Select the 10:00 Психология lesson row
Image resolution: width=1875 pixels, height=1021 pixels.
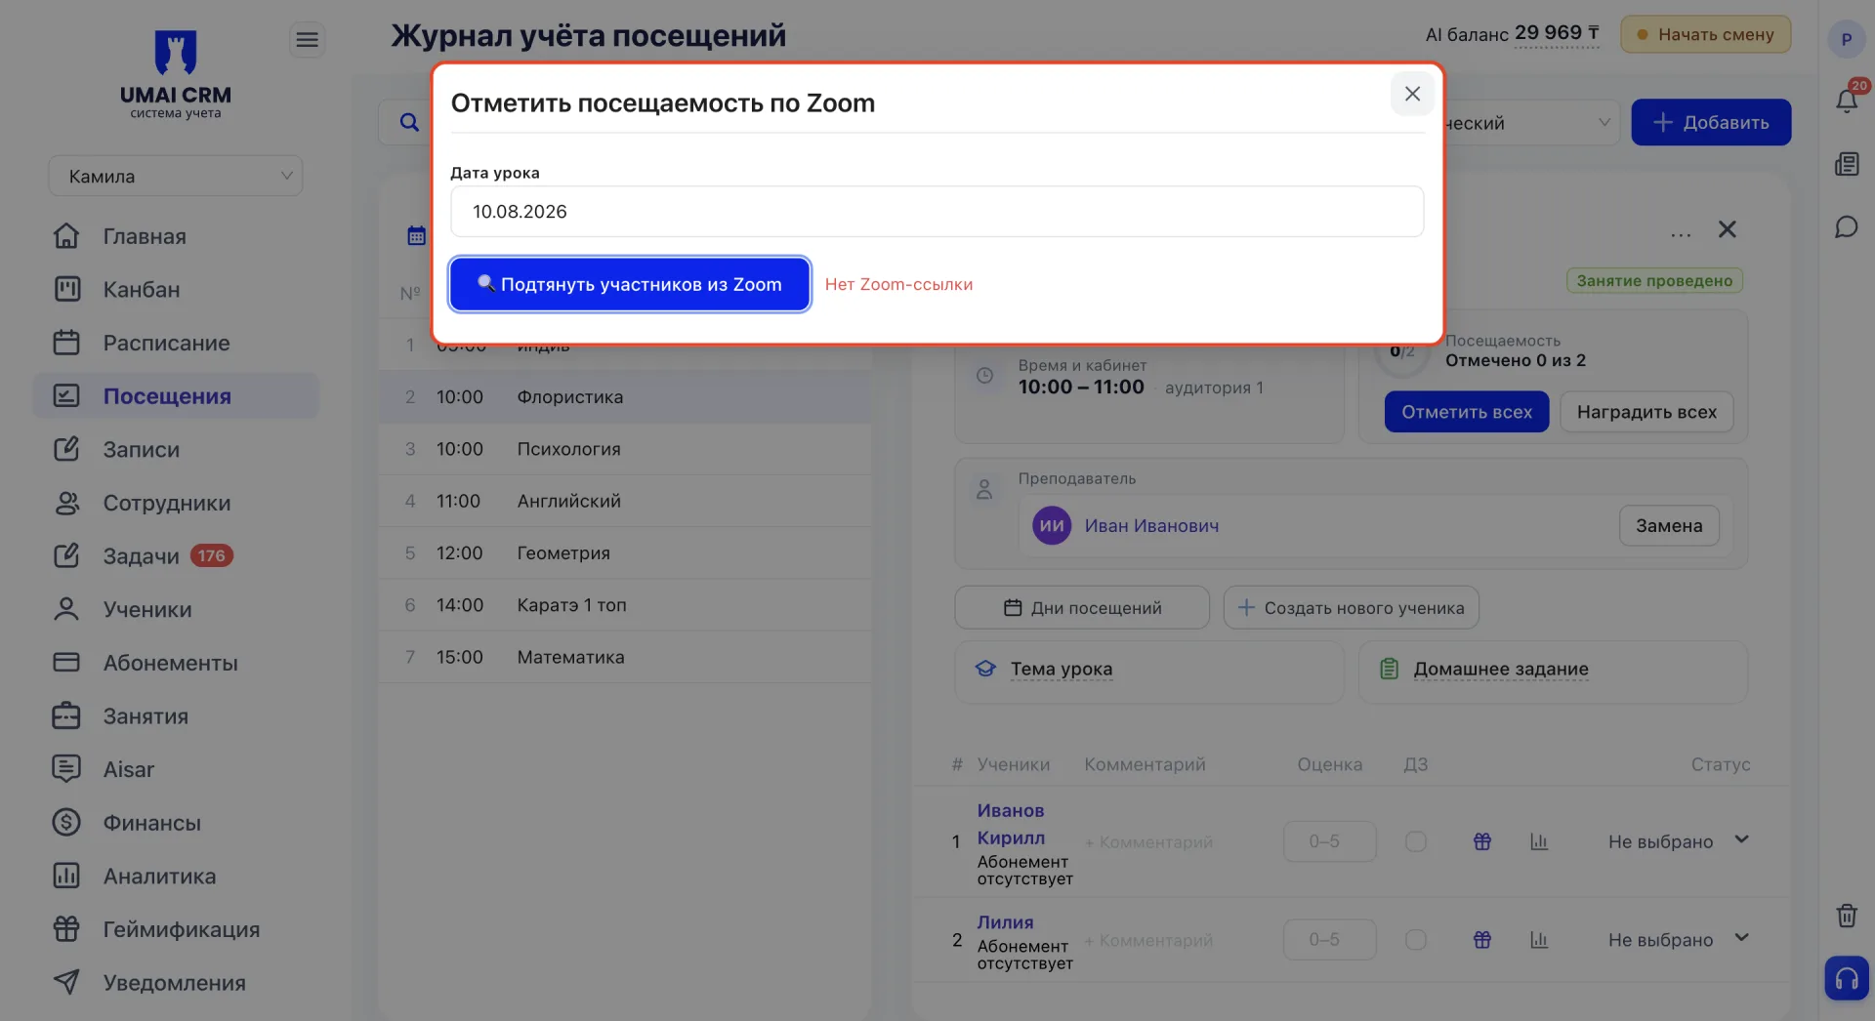coord(625,449)
